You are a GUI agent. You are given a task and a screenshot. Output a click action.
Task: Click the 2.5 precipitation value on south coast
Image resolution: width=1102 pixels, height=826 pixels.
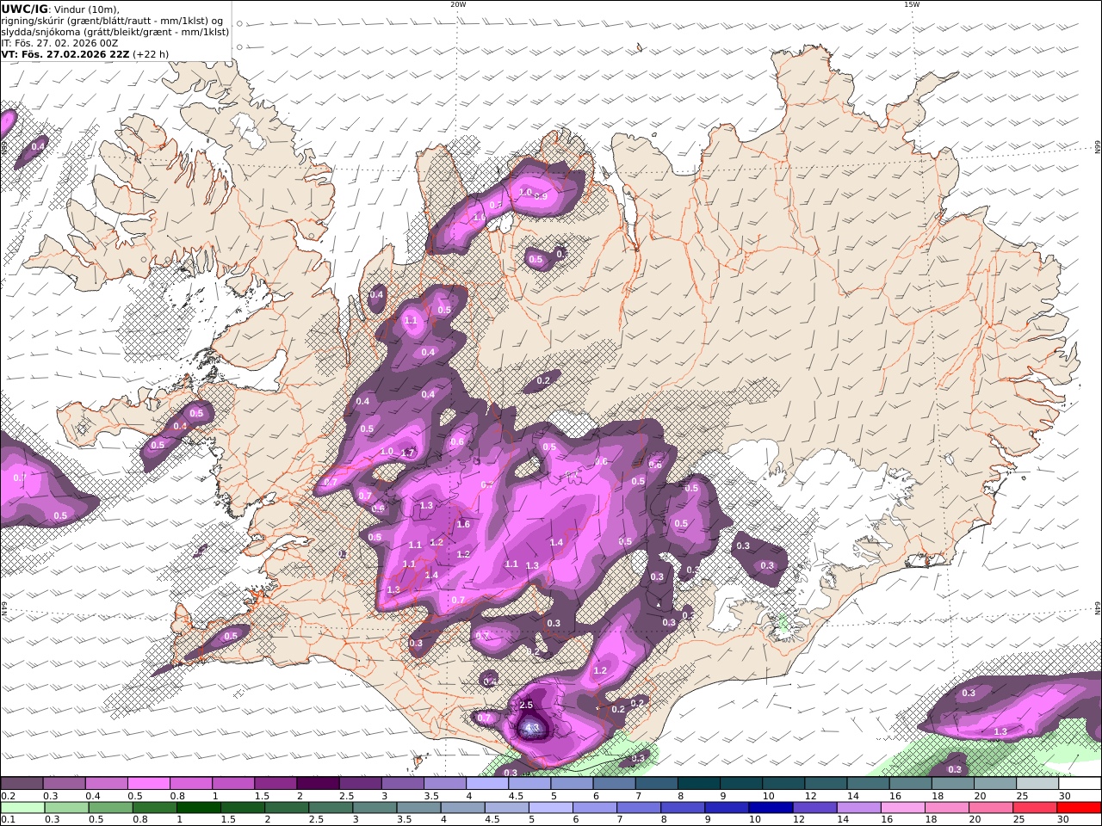coord(526,705)
